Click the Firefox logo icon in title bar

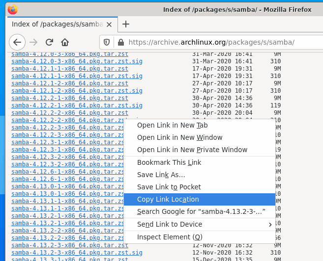pyautogui.click(x=13, y=9)
